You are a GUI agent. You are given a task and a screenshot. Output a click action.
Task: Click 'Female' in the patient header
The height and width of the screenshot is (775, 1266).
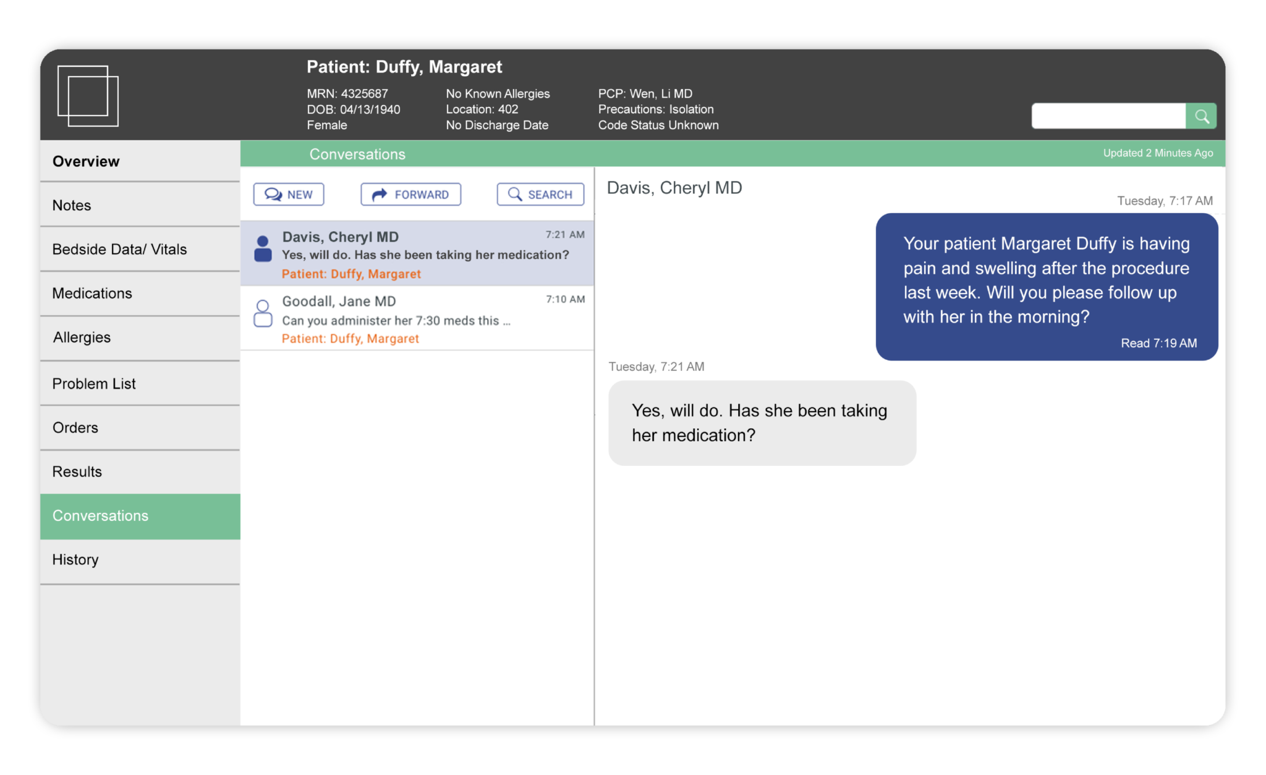coord(327,125)
